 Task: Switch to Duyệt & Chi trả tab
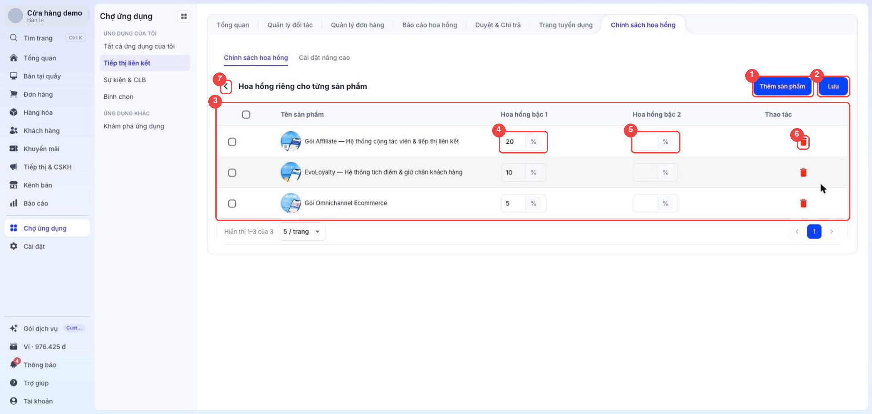pos(498,25)
